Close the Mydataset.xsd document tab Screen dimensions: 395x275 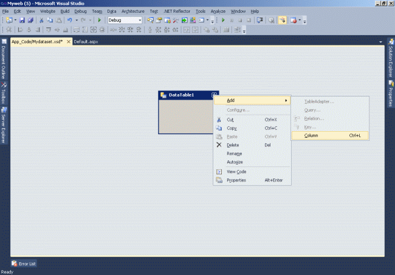coord(69,42)
